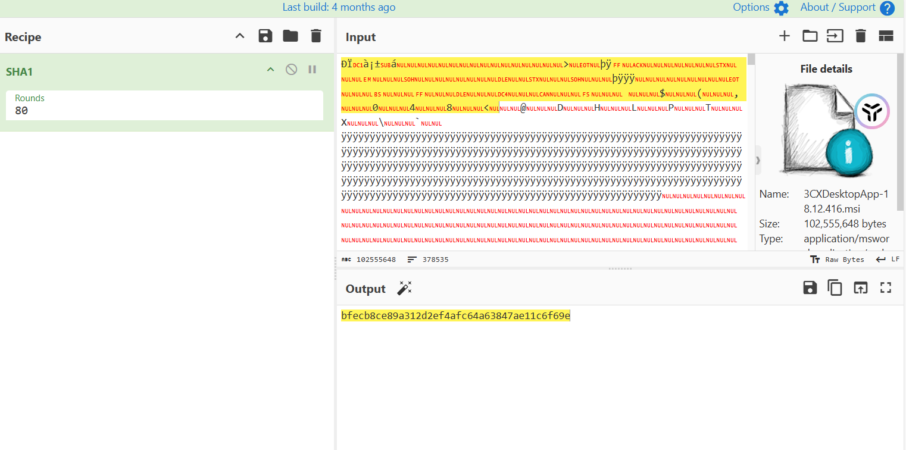Click the Magic wand icon in Output
The image size is (906, 450).
tap(404, 289)
